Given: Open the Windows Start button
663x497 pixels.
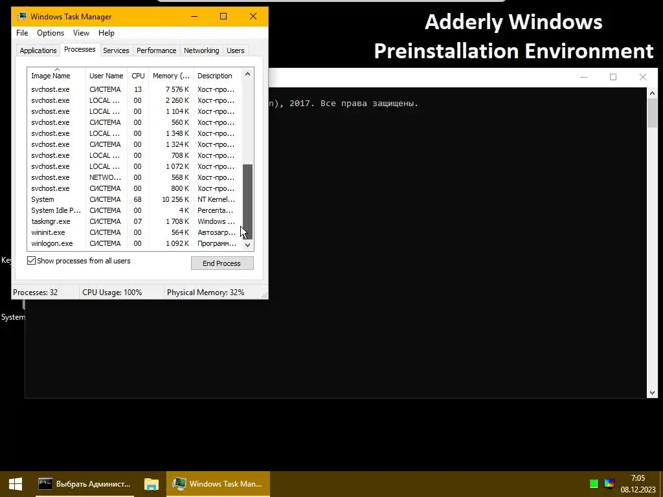Looking at the screenshot, I should (16, 484).
